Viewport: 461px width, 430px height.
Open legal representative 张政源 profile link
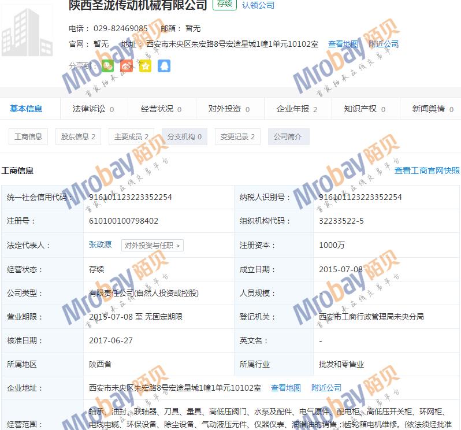[101, 245]
